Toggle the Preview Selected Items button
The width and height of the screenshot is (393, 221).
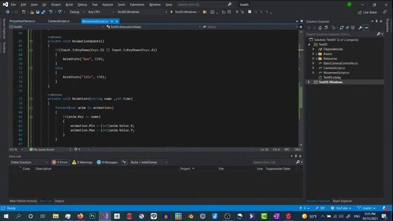366,28
